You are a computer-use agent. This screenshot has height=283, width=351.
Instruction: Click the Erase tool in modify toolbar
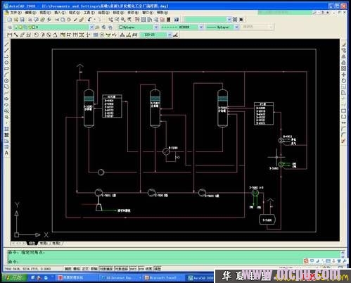(344, 44)
